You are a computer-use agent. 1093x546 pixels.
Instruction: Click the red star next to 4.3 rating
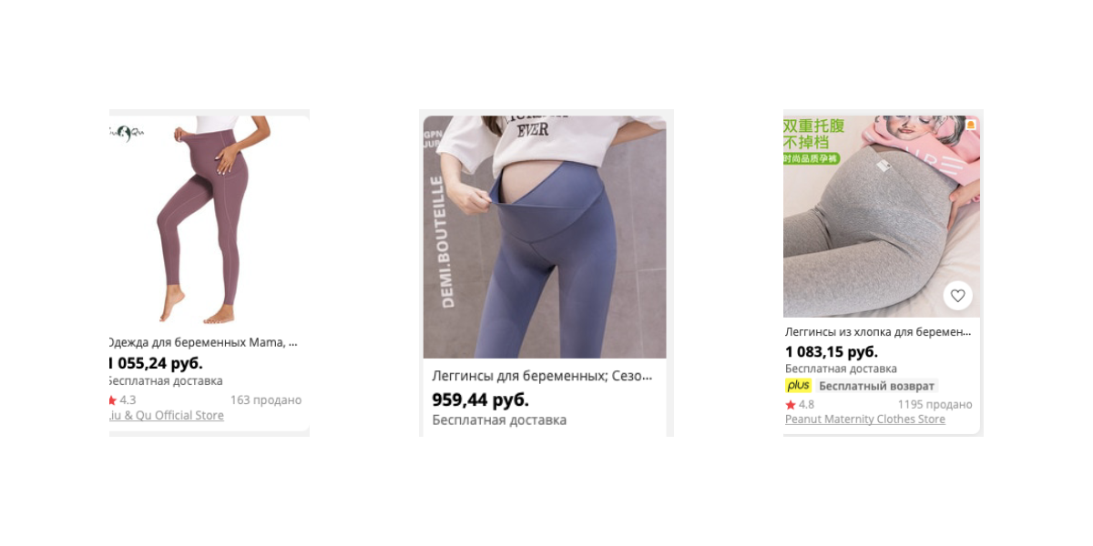tap(112, 400)
